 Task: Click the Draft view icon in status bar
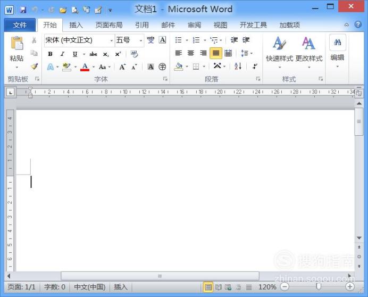tap(249, 287)
